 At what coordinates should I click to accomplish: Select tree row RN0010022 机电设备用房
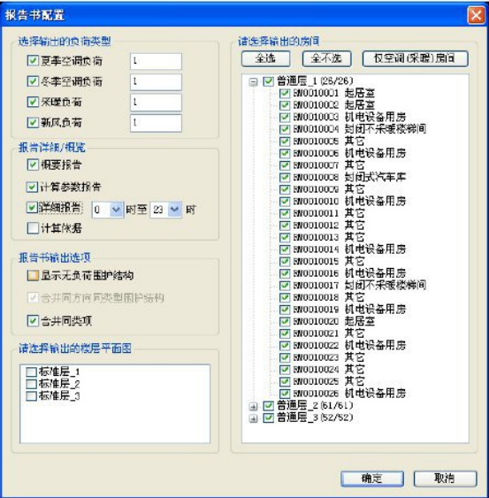point(349,345)
